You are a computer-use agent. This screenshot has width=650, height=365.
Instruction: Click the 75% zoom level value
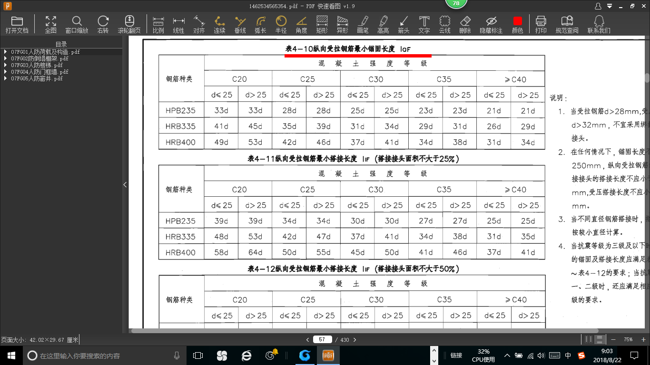pyautogui.click(x=628, y=339)
